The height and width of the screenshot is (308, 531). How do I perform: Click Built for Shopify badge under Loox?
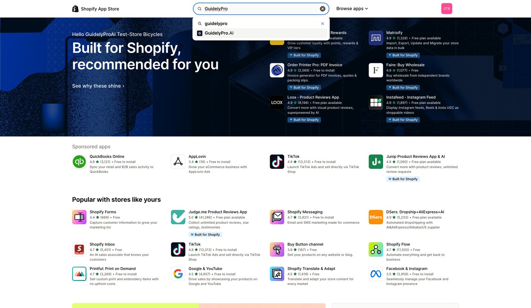(304, 120)
